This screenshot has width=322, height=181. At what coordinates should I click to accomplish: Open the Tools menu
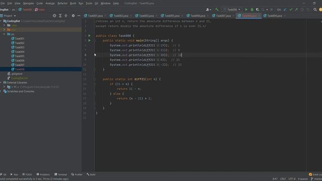[x=89, y=4]
